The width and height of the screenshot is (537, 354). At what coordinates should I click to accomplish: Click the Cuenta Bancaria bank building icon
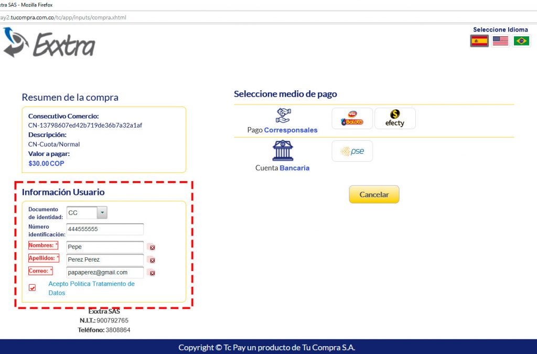pos(283,150)
